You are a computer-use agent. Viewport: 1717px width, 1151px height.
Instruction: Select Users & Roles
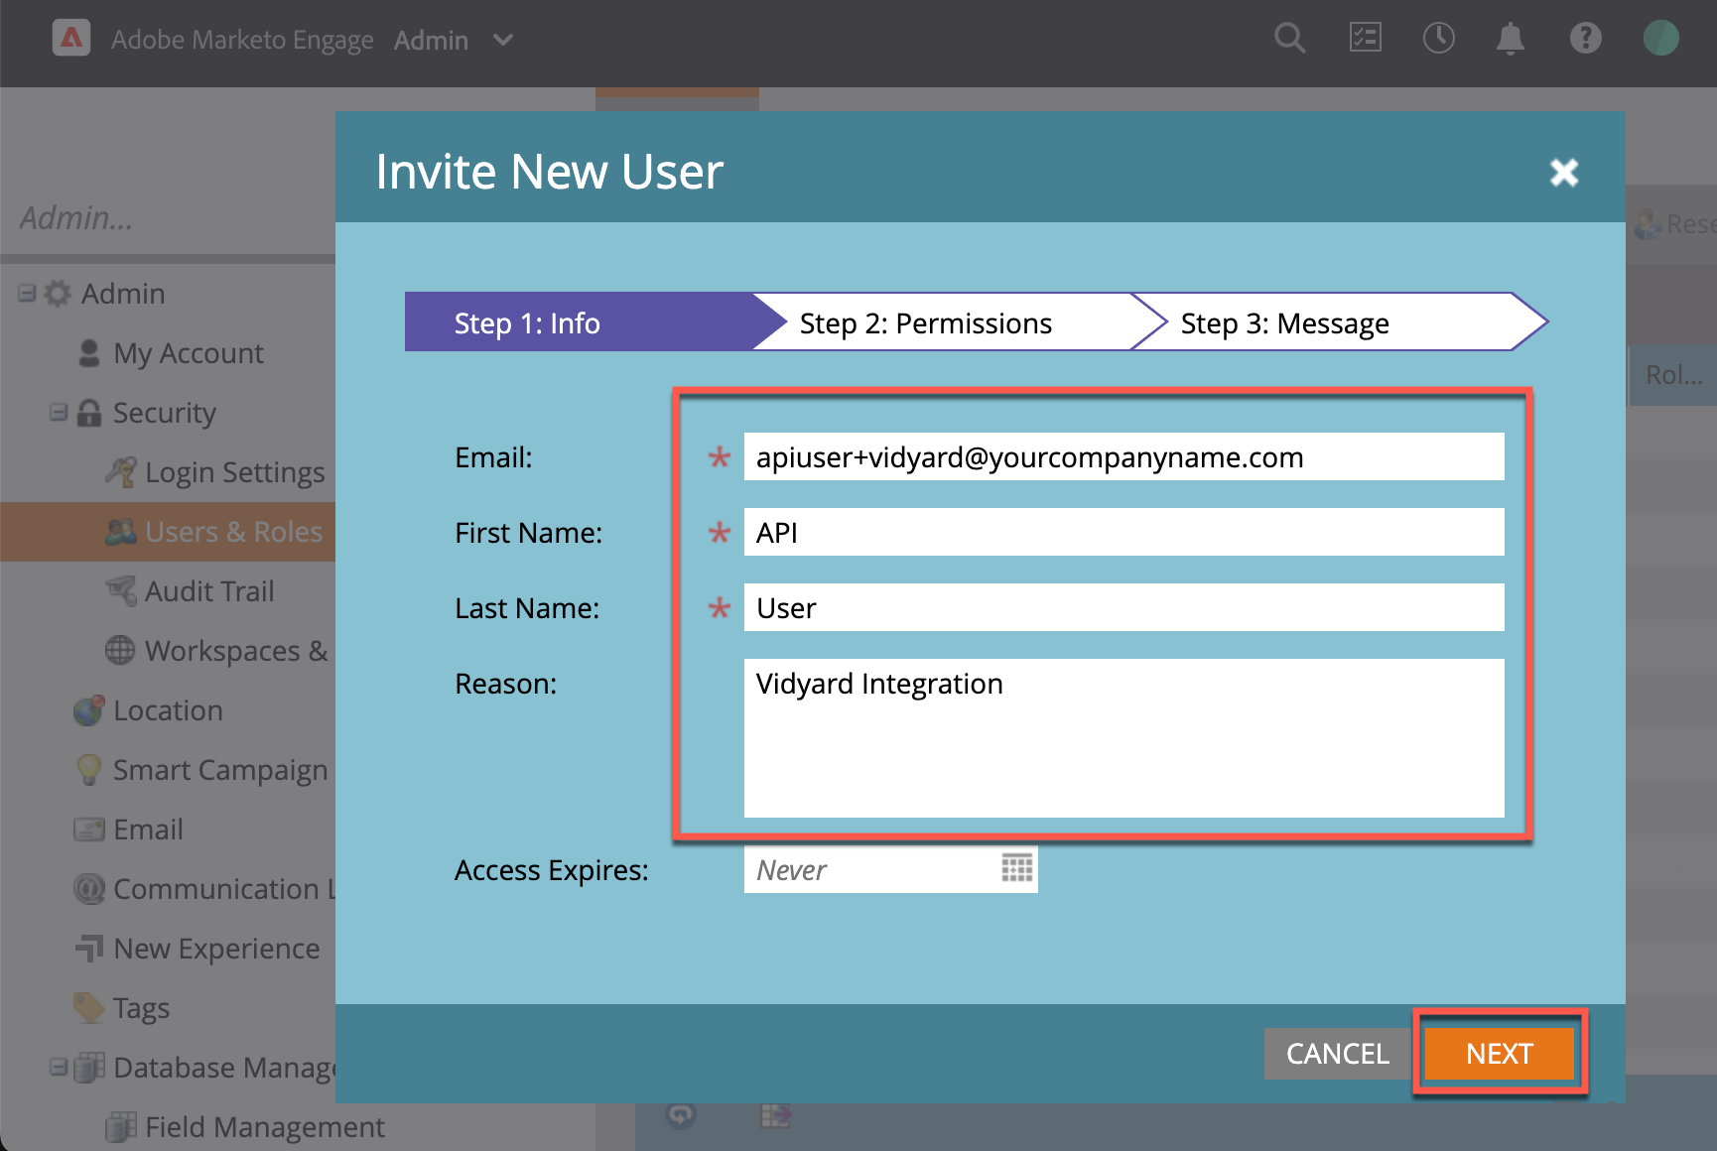234,532
